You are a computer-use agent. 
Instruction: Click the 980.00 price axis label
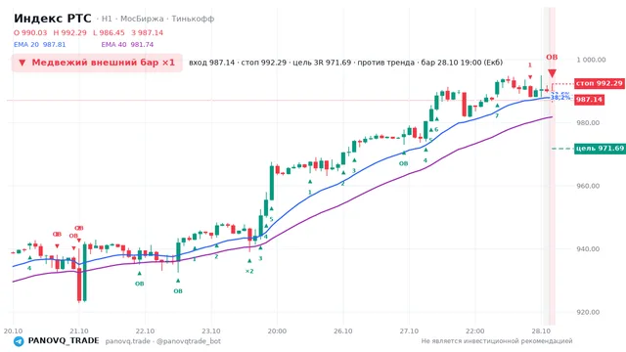(588, 123)
